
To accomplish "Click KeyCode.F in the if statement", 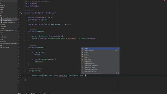I will click(51, 59).
